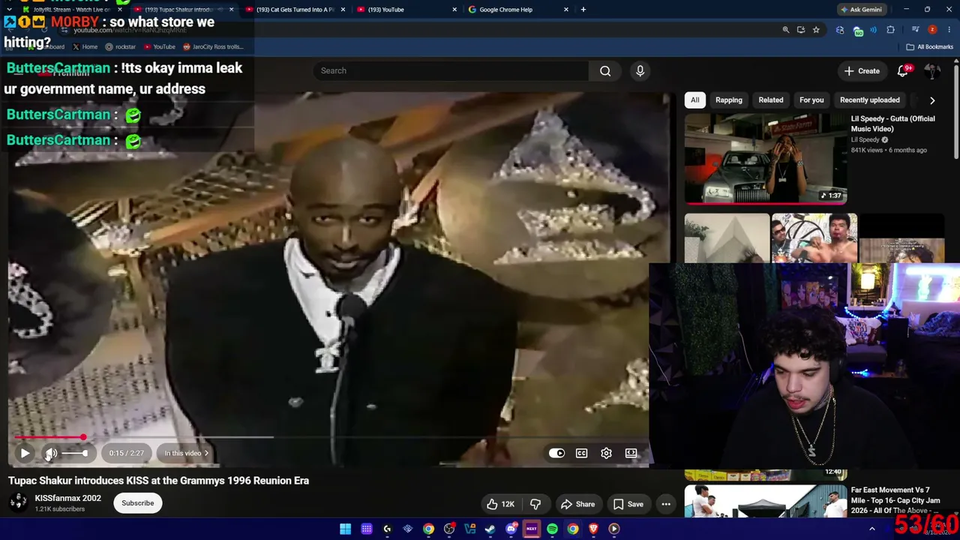Select the Recently uploaded filter chip

click(x=870, y=100)
